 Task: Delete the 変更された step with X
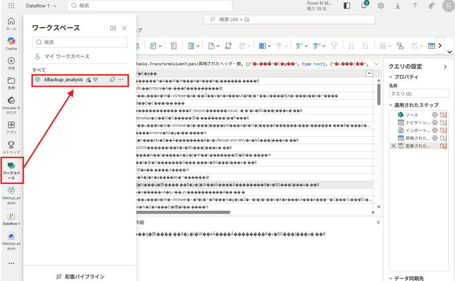pos(393,146)
